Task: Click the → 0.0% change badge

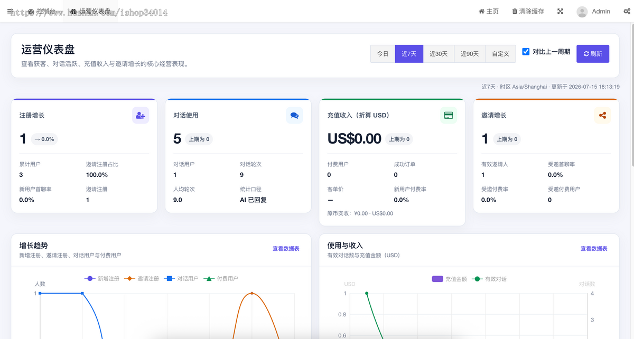Action: pyautogui.click(x=44, y=139)
